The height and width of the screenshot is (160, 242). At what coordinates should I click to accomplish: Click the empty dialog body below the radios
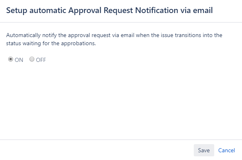(121, 100)
